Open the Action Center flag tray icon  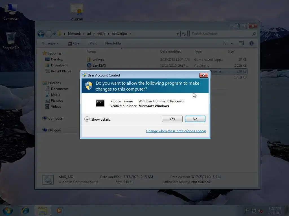(247, 210)
